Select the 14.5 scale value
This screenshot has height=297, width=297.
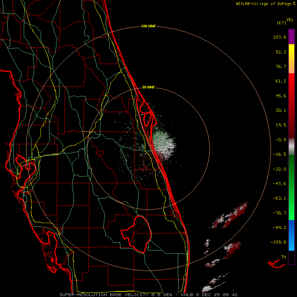click(281, 125)
